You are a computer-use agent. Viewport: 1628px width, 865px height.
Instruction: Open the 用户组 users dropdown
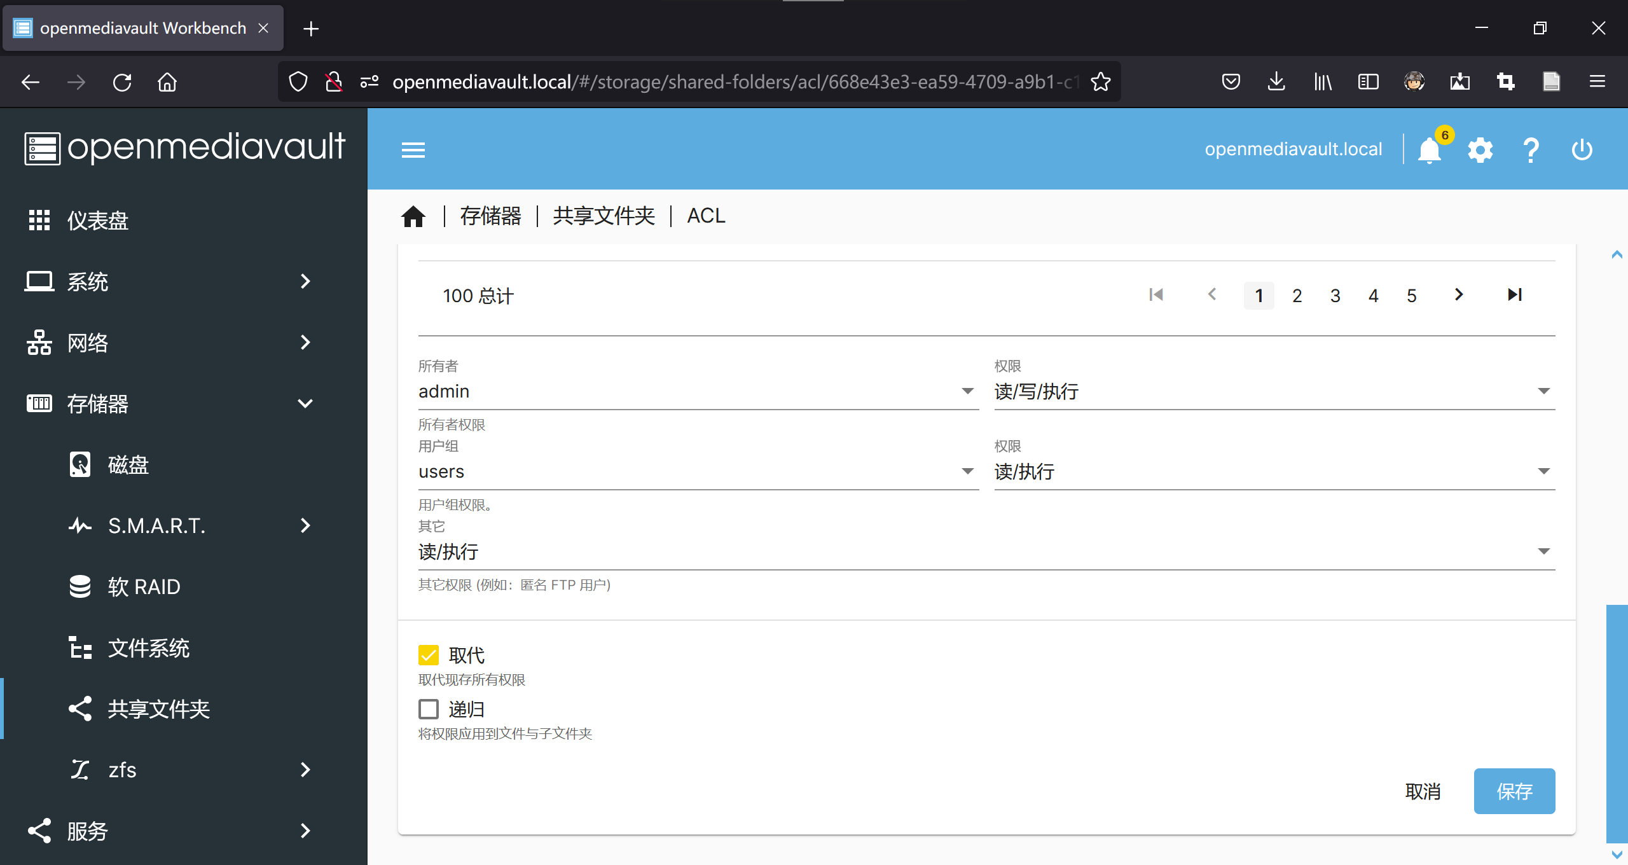click(698, 472)
